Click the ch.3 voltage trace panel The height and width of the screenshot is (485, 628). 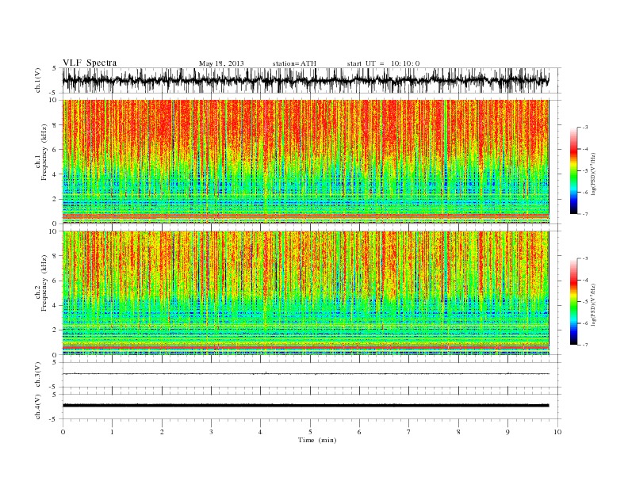click(x=312, y=375)
